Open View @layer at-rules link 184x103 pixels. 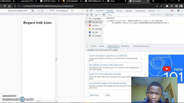click(106, 65)
